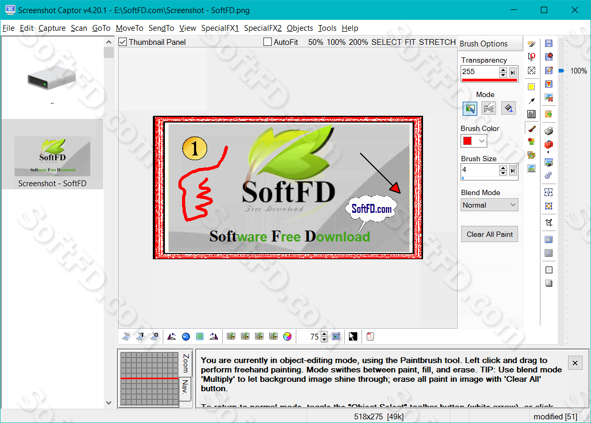Click the clipboard with green arrow icon
591x423 pixels.
click(x=549, y=114)
